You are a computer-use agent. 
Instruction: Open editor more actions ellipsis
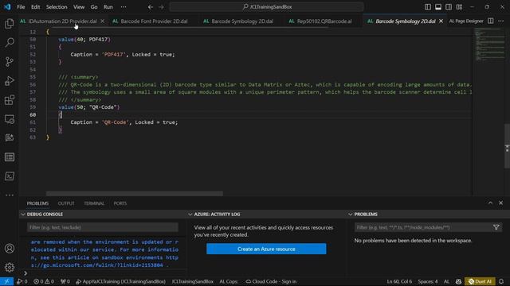[x=501, y=21]
